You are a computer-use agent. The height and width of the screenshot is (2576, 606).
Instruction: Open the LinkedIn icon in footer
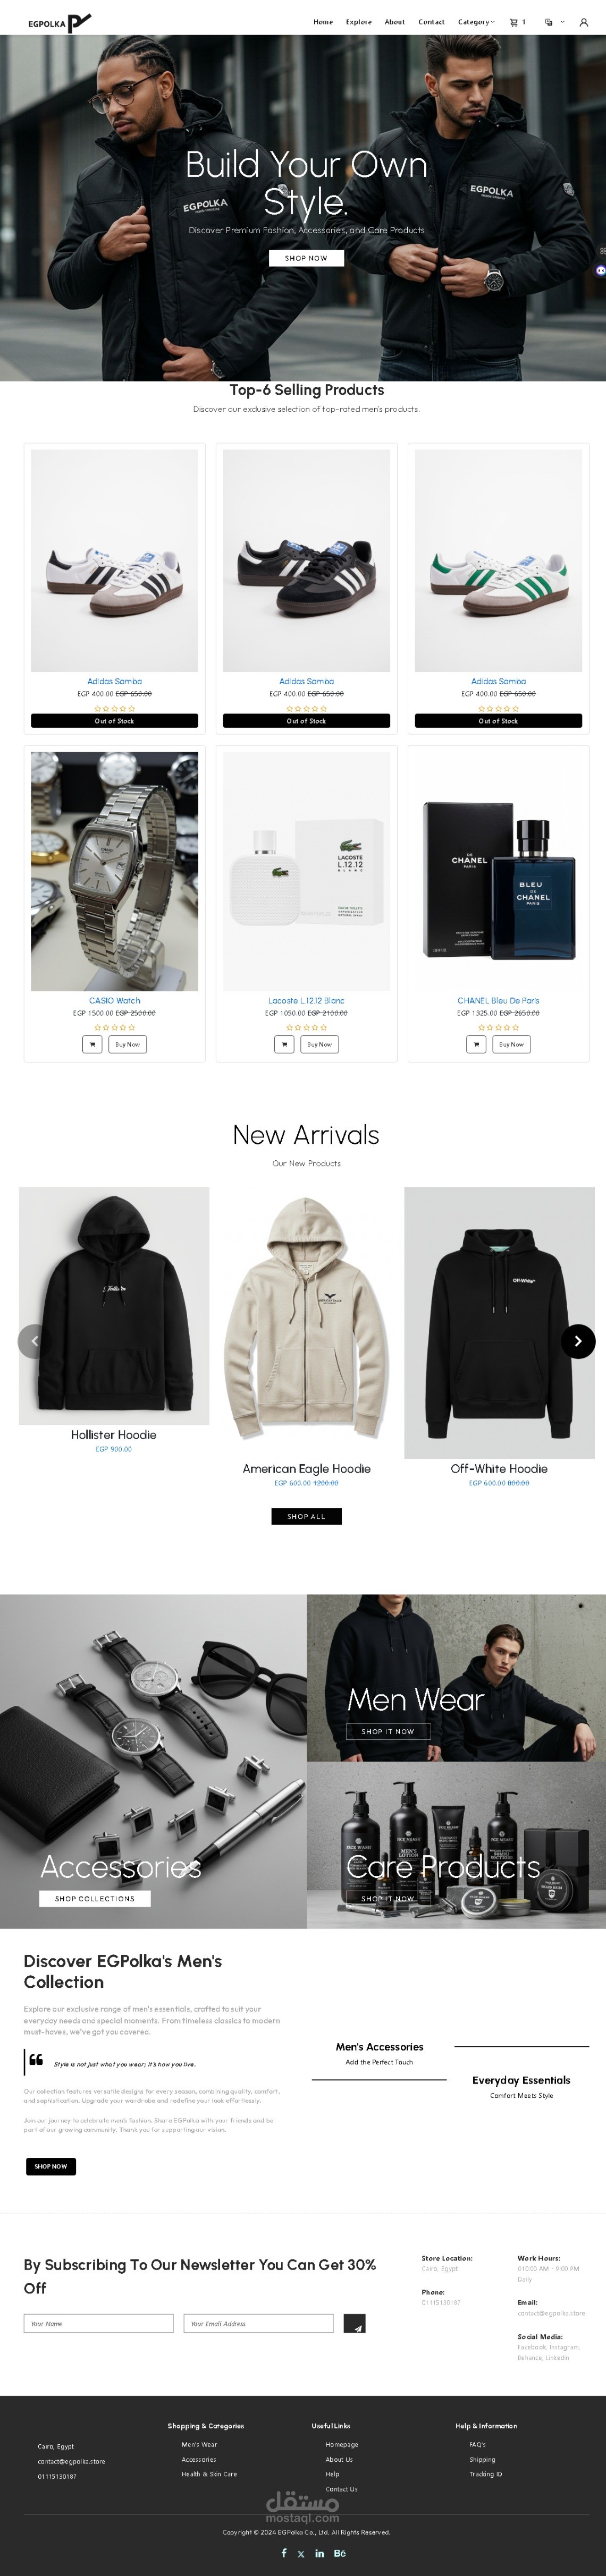pyautogui.click(x=319, y=2553)
